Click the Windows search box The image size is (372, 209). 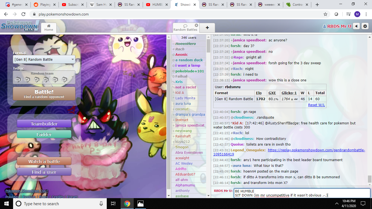tap(60, 204)
